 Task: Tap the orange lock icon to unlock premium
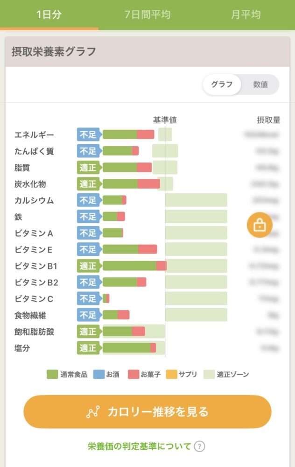[260, 225]
